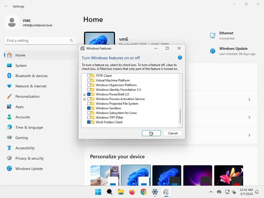Viewport: 264px width, 198px height.
Task: Check Windows Process Activation Service box
Action: (89, 99)
